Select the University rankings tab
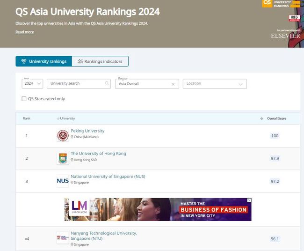This screenshot has width=304, height=251. pos(43,61)
